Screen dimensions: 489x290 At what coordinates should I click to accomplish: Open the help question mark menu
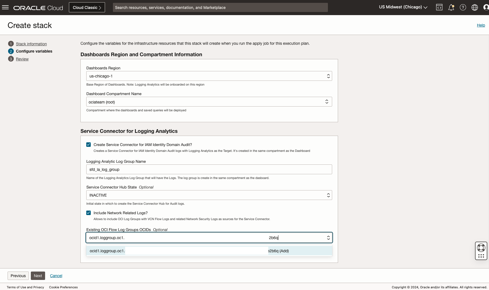[463, 7]
